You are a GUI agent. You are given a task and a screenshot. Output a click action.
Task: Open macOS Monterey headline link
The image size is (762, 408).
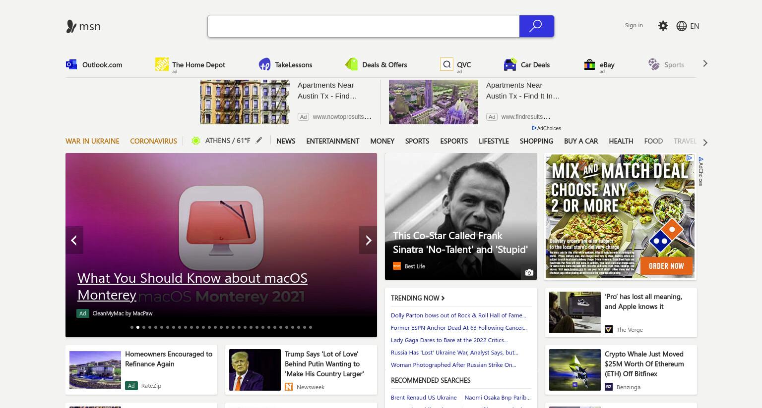[x=192, y=286]
